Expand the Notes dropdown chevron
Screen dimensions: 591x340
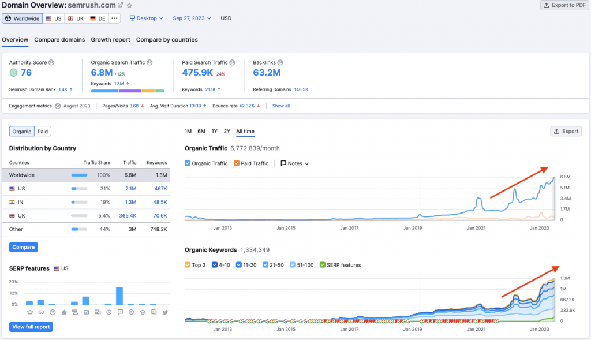pos(307,163)
